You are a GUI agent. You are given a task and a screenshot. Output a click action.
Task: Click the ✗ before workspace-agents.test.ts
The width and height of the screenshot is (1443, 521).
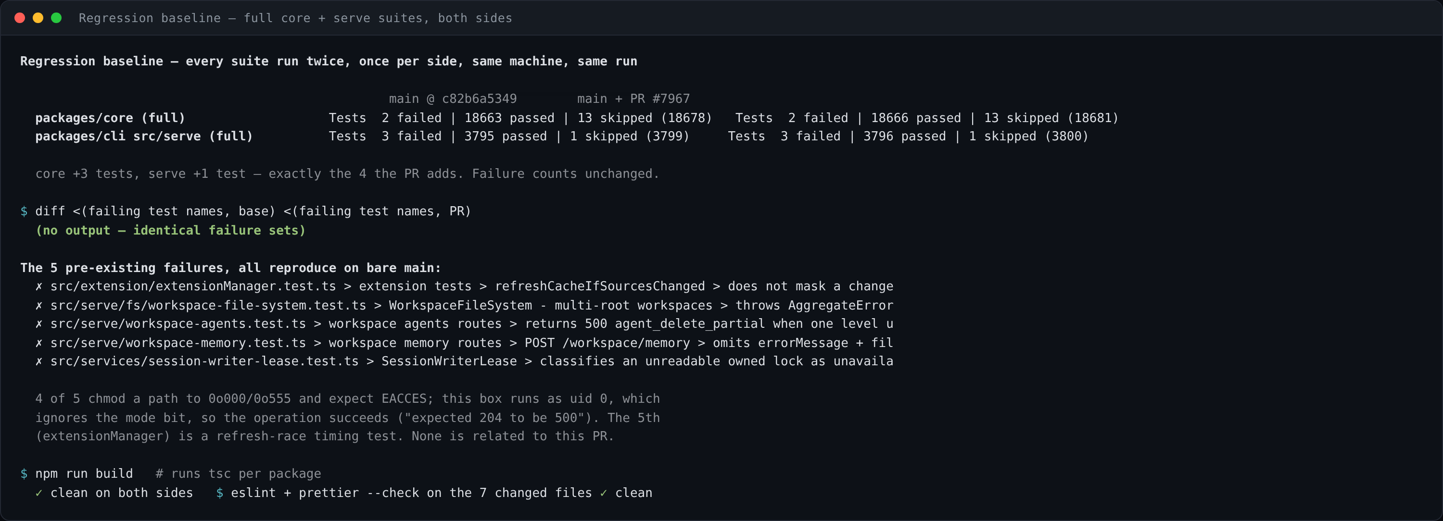coord(38,324)
